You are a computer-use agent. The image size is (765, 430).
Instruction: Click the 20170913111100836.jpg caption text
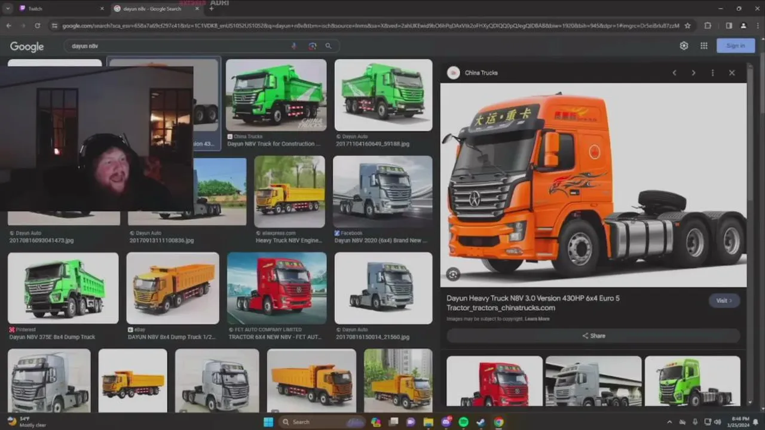click(x=162, y=241)
